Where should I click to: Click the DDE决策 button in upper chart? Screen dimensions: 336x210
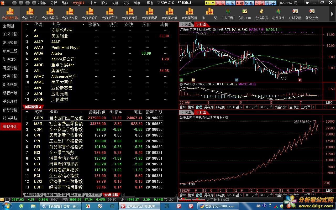click(251, 107)
